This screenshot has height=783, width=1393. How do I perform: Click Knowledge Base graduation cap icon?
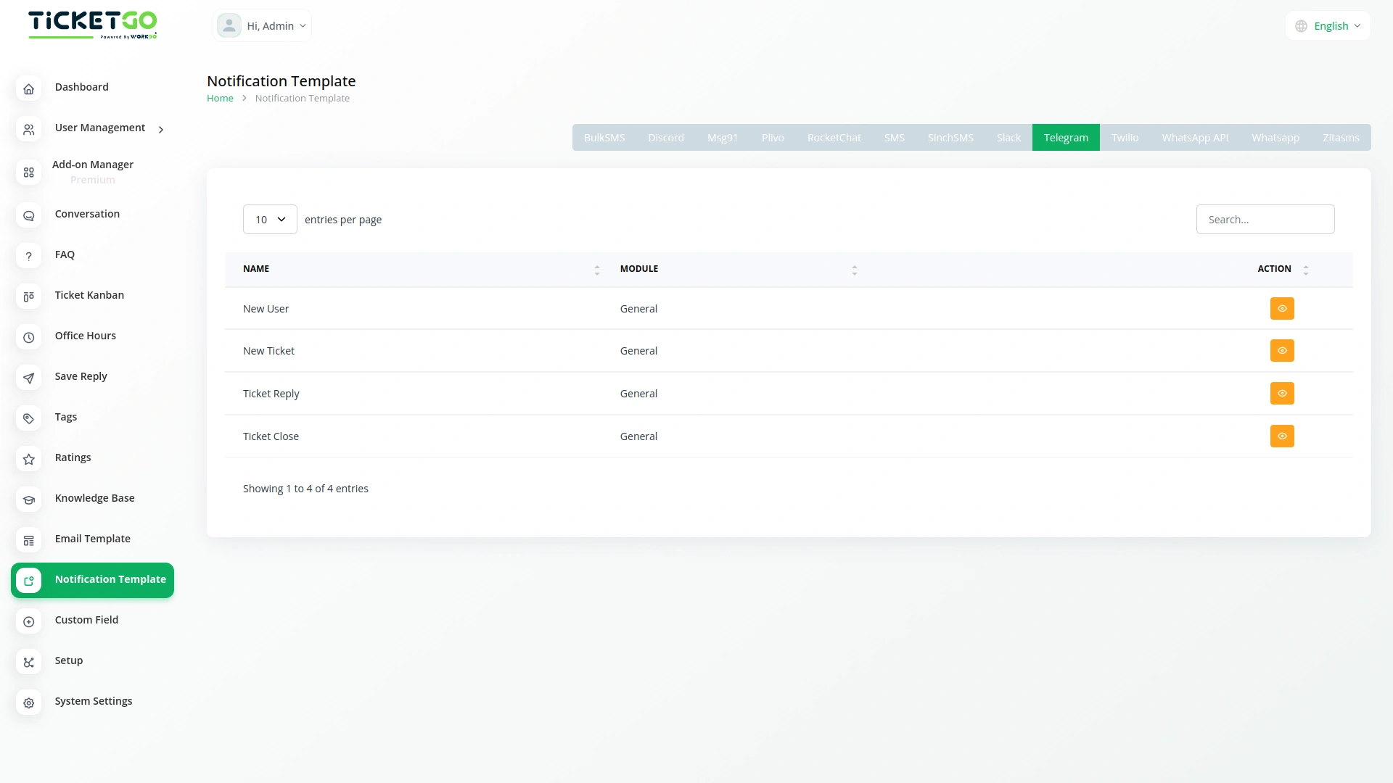tap(28, 500)
